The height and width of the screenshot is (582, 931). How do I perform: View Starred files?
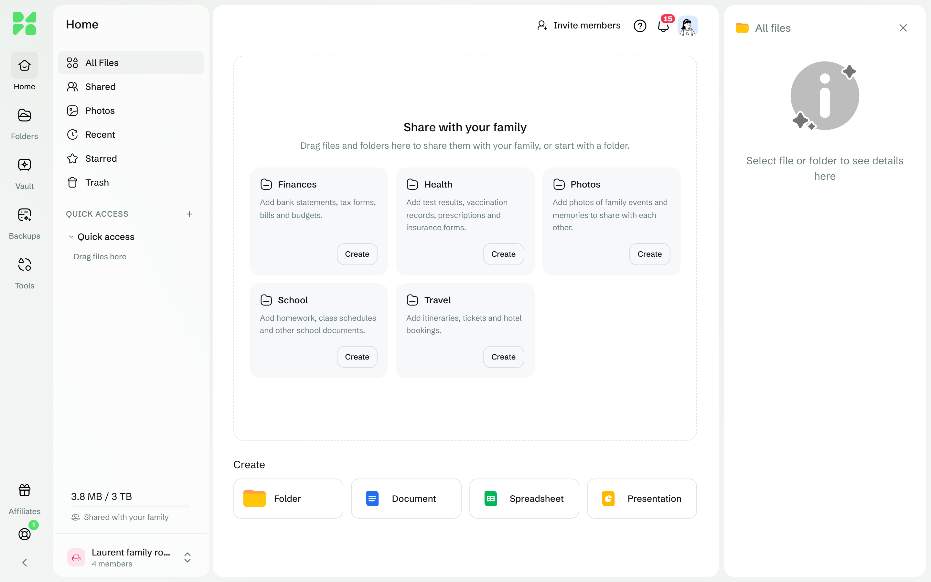(131, 158)
